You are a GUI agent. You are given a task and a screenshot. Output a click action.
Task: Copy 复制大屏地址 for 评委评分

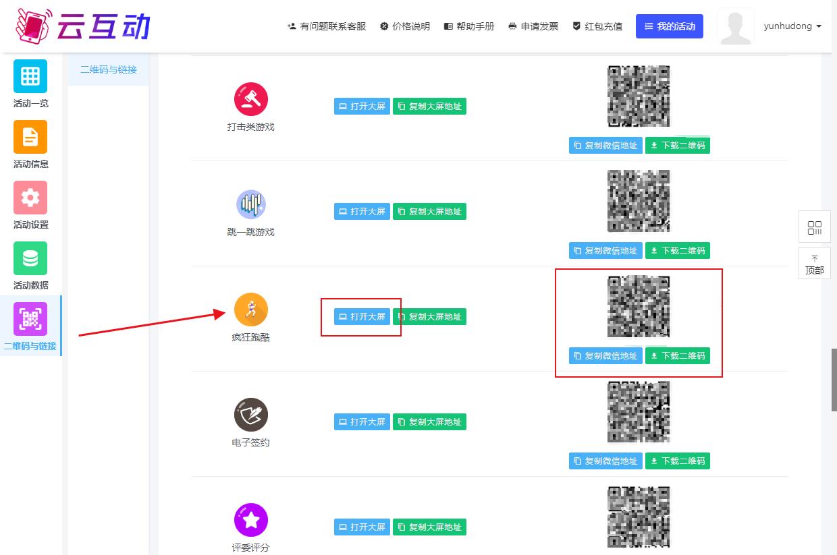coord(430,527)
